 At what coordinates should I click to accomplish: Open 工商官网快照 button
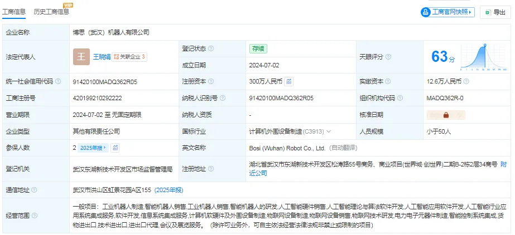pos(448,12)
